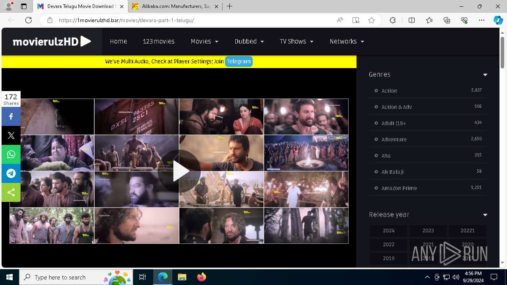Launch Firefox from the taskbar

tap(201, 277)
